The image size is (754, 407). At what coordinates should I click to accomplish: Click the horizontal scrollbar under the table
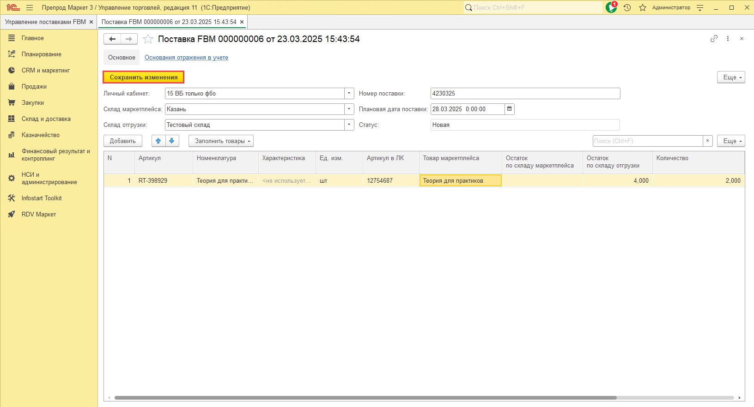pos(365,398)
